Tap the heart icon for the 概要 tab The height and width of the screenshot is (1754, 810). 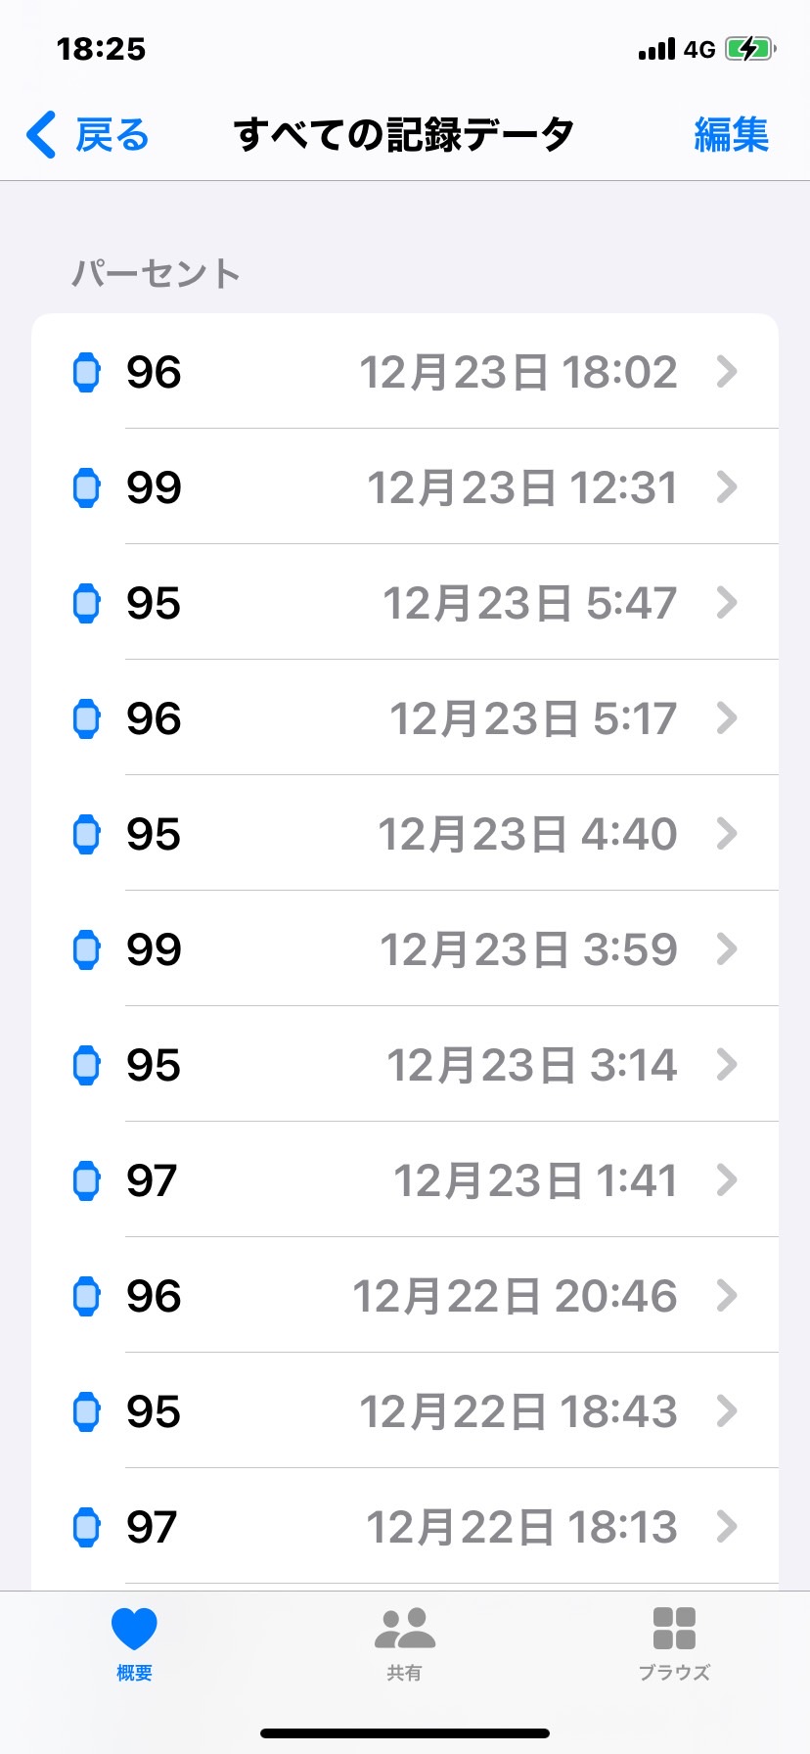click(x=134, y=1630)
